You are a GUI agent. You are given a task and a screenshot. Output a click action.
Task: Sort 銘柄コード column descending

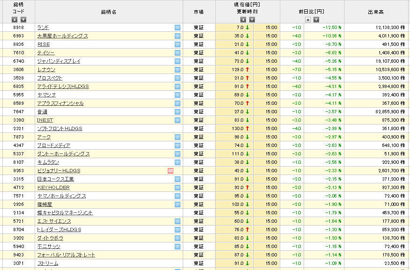tap(23, 19)
